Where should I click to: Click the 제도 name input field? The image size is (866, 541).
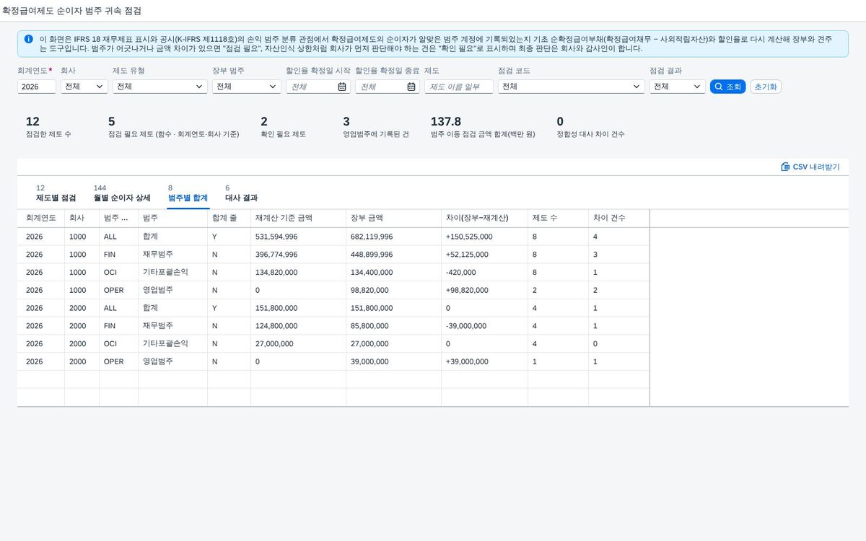pyautogui.click(x=459, y=87)
